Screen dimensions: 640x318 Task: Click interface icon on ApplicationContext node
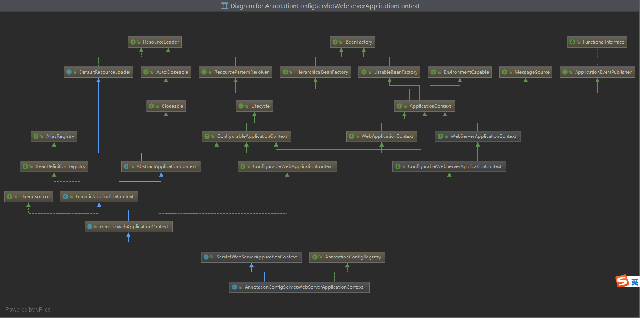400,106
